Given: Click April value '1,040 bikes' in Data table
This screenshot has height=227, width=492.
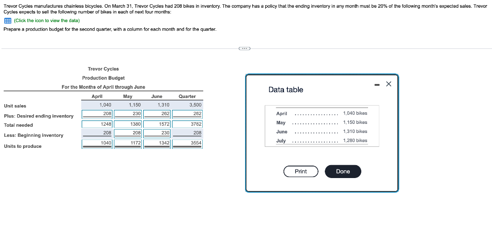Looking at the screenshot, I should (355, 113).
